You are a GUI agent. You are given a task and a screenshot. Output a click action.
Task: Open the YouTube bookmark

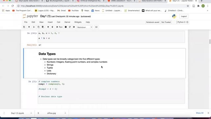[x=73, y=11]
